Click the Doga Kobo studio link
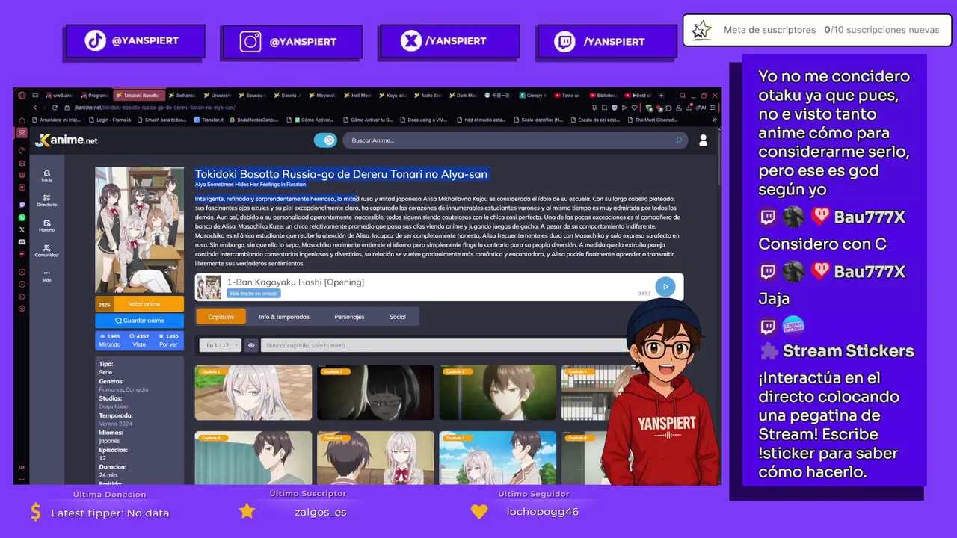Screen dimensions: 957x538 click(113, 406)
